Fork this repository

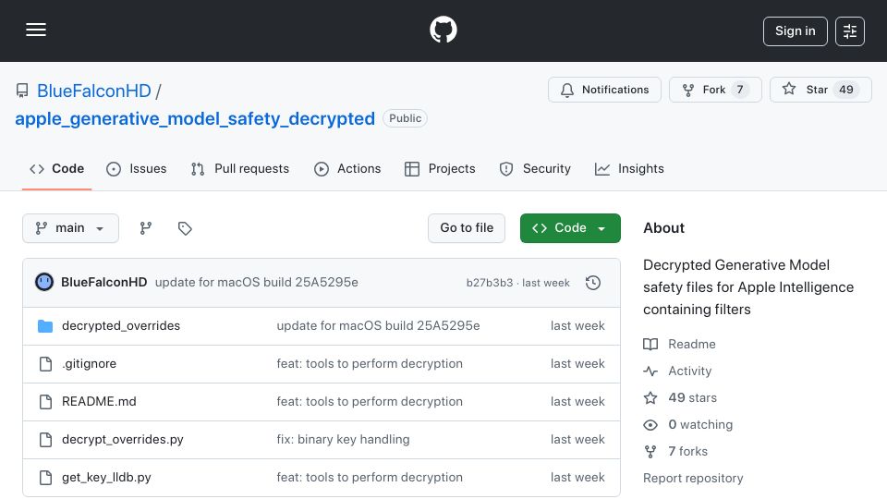point(715,90)
